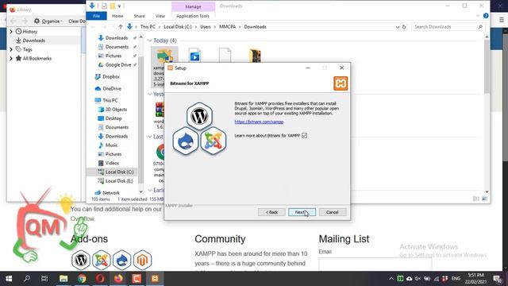The height and width of the screenshot is (286, 508).
Task: Click the WordPress hexagon icon in Setup dialog
Action: (x=199, y=116)
